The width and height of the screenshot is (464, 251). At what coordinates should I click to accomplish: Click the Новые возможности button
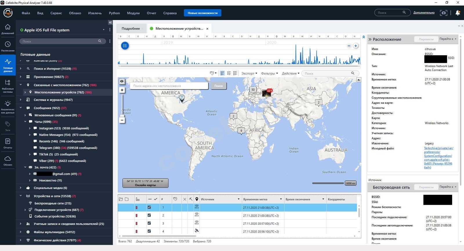point(202,13)
